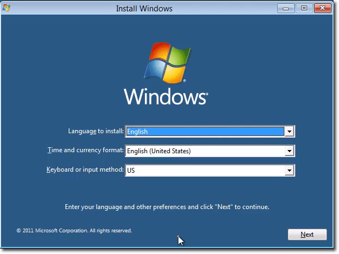This screenshot has height=254, width=339.
Task: Click the Windows flag logo
Action: click(167, 63)
